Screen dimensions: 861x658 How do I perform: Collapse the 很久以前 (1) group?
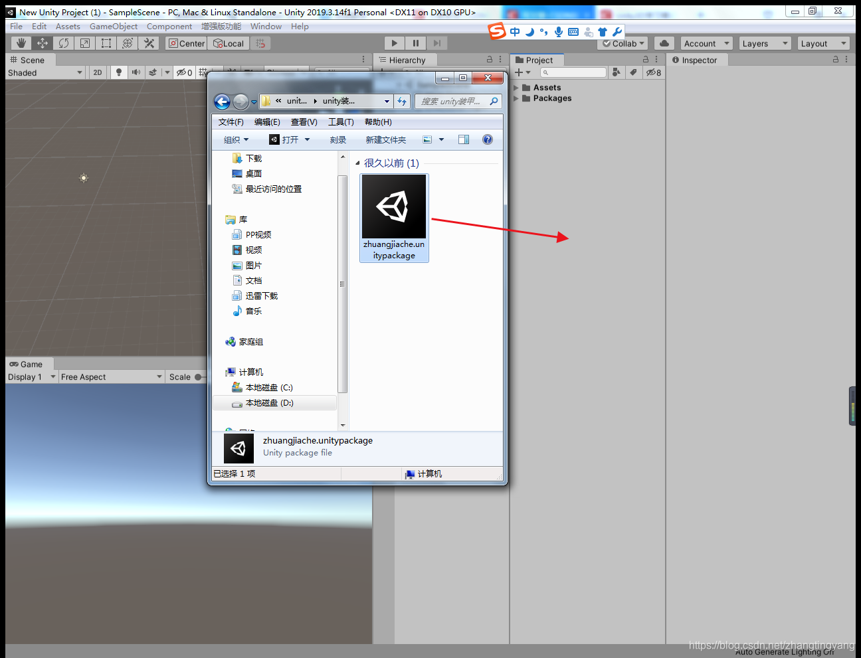[357, 163]
